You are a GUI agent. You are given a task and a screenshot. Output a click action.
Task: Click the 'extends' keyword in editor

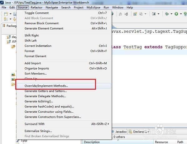[x=153, y=47]
